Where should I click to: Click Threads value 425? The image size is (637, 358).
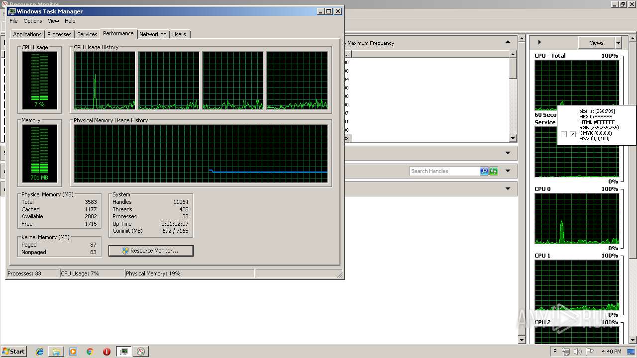coord(184,209)
